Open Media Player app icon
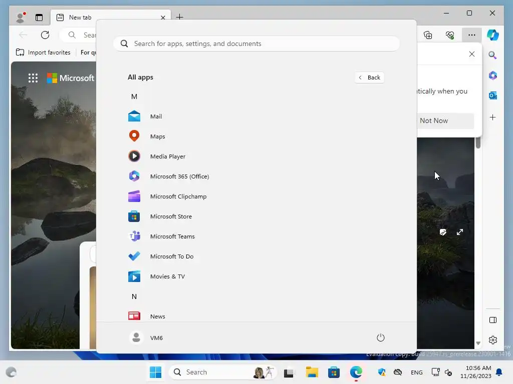 click(134, 156)
